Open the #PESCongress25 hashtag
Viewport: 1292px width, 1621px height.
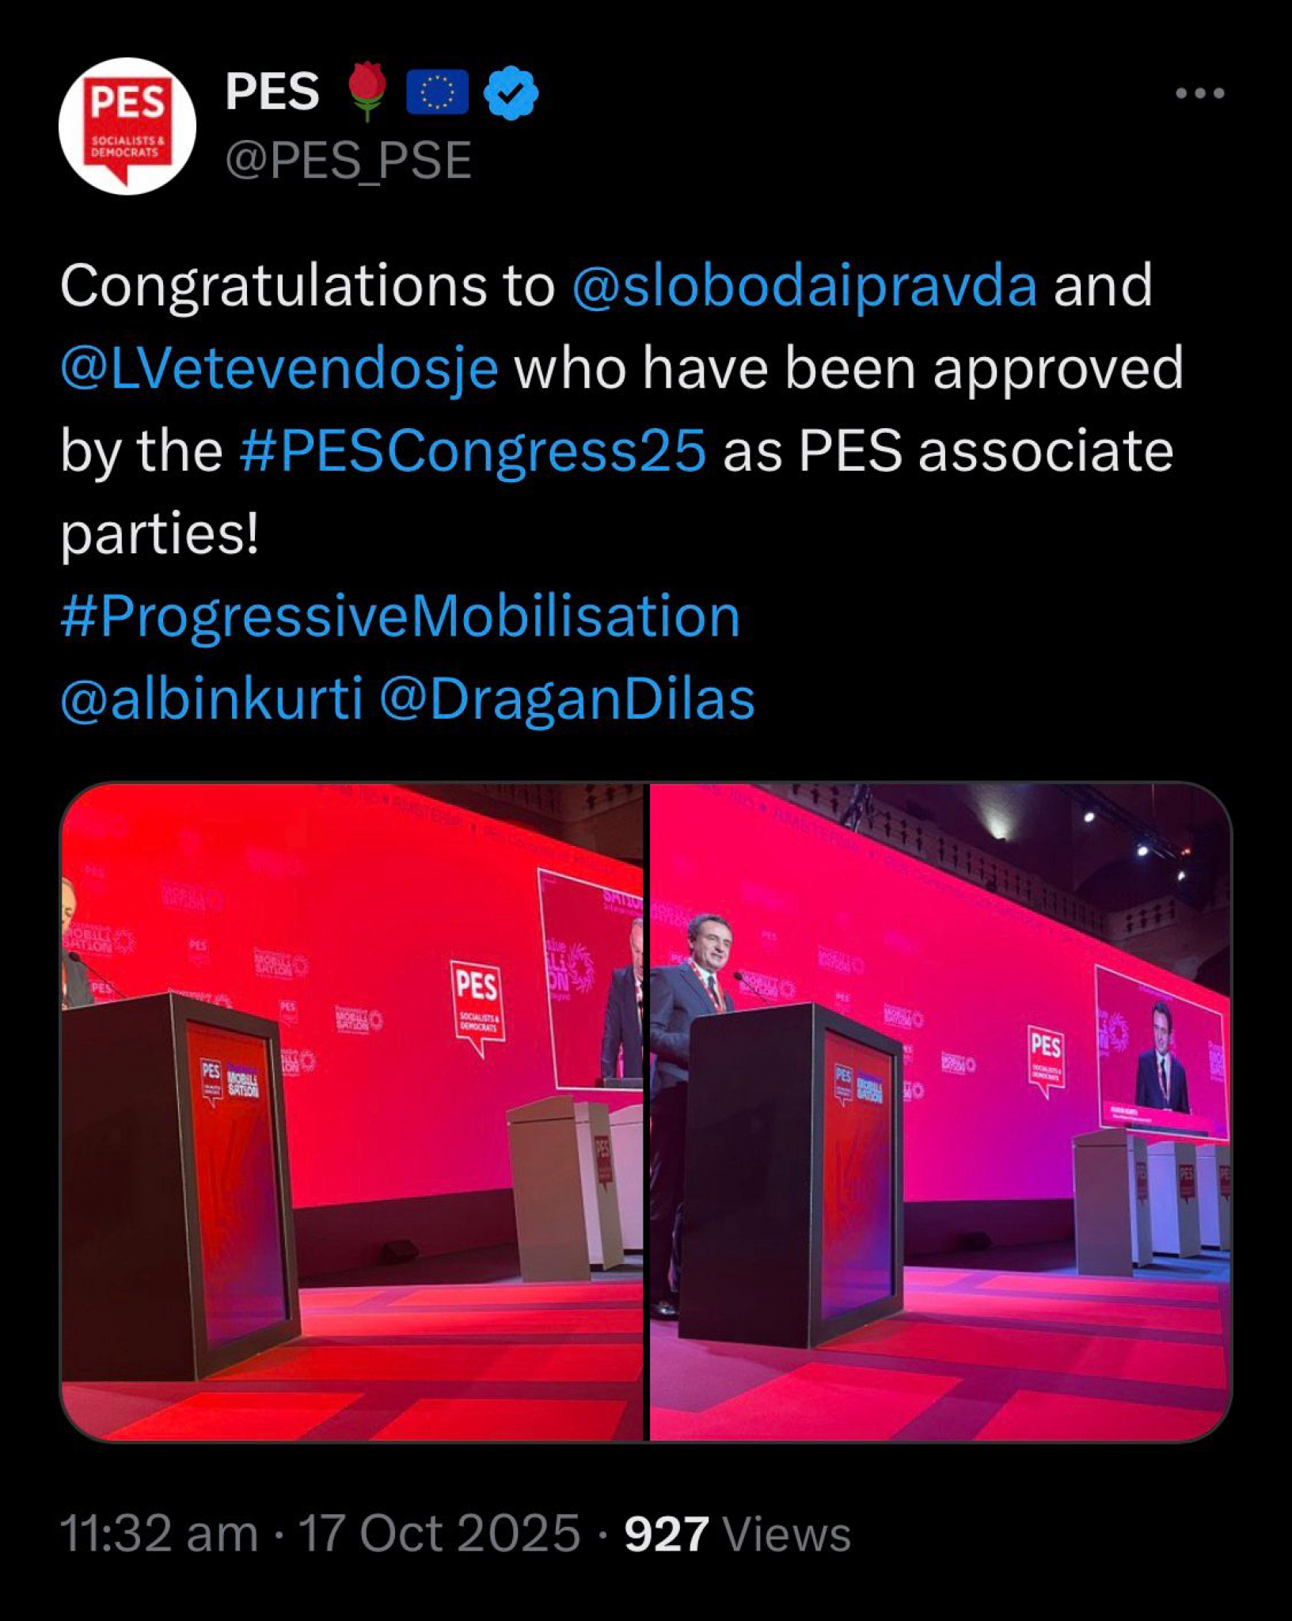click(x=473, y=451)
